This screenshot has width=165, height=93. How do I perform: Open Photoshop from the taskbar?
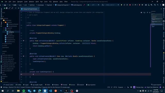[x=61, y=91]
